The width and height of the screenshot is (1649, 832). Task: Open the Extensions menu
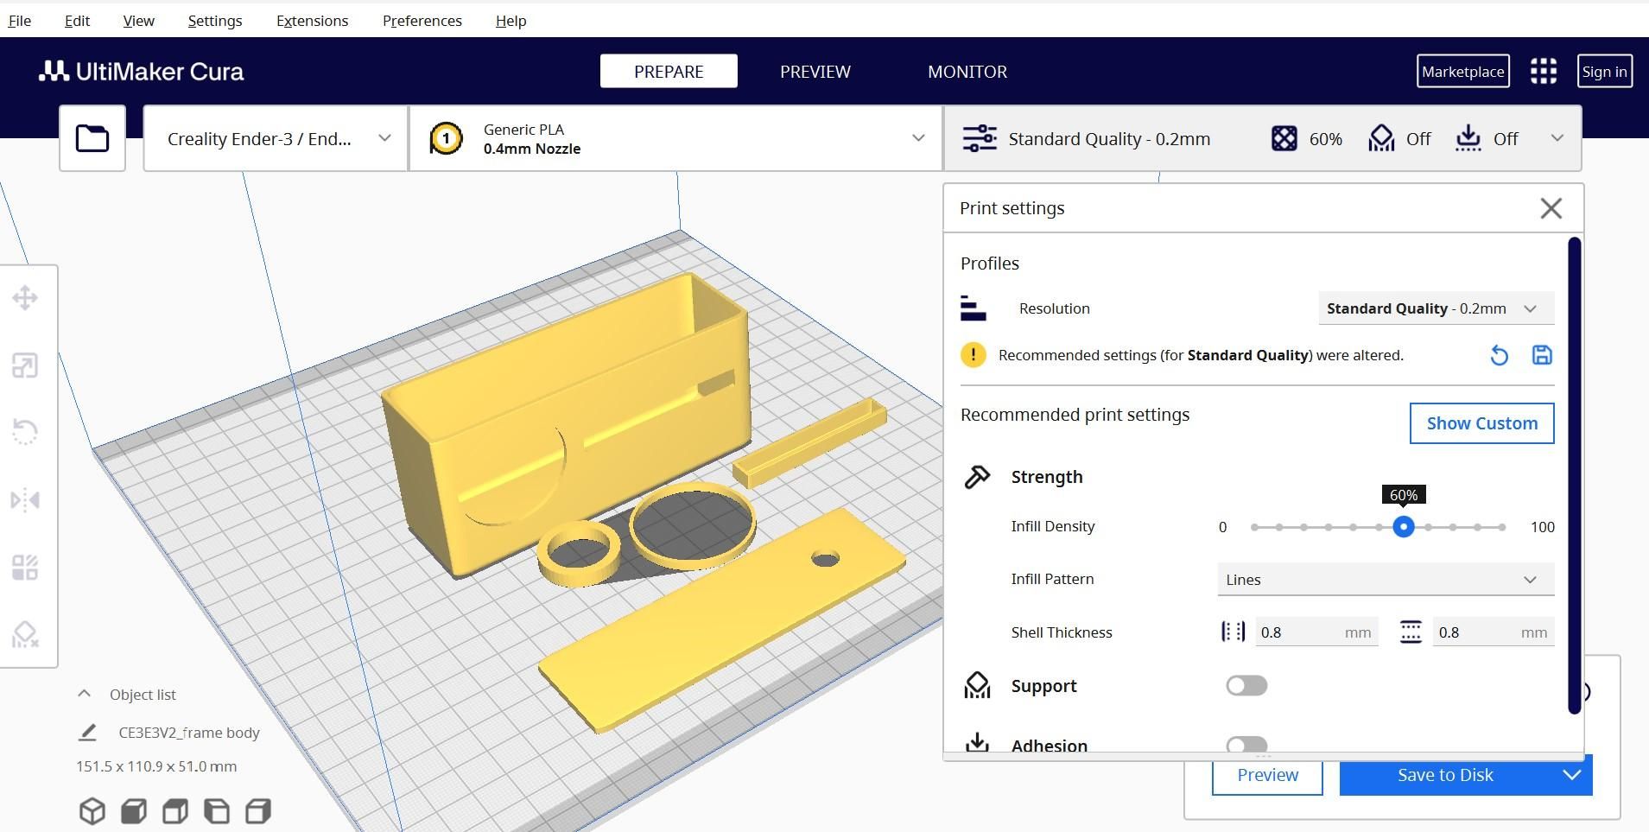click(x=312, y=21)
